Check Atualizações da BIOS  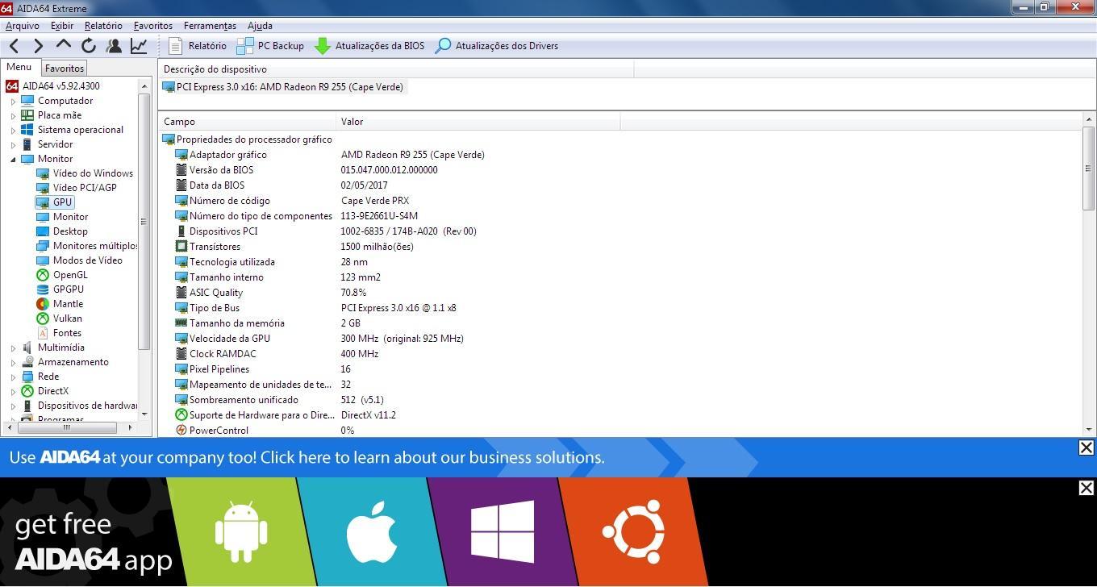click(x=369, y=46)
